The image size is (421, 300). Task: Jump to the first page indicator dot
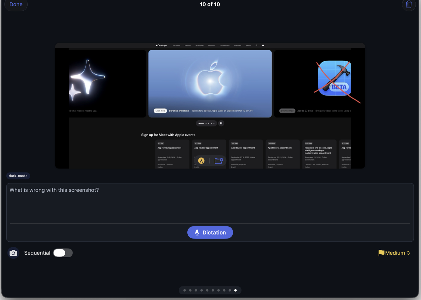click(x=185, y=290)
